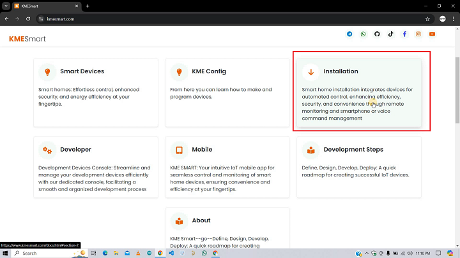The height and width of the screenshot is (258, 460).
Task: Click the tablet icon on Mobile card
Action: coord(179,150)
